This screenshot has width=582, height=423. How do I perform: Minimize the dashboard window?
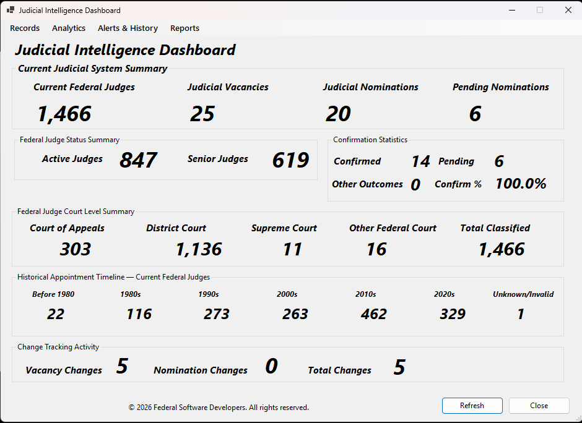tap(512, 10)
